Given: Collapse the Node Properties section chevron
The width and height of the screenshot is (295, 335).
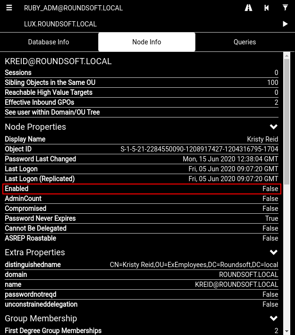Looking at the screenshot, I should 273,127.
